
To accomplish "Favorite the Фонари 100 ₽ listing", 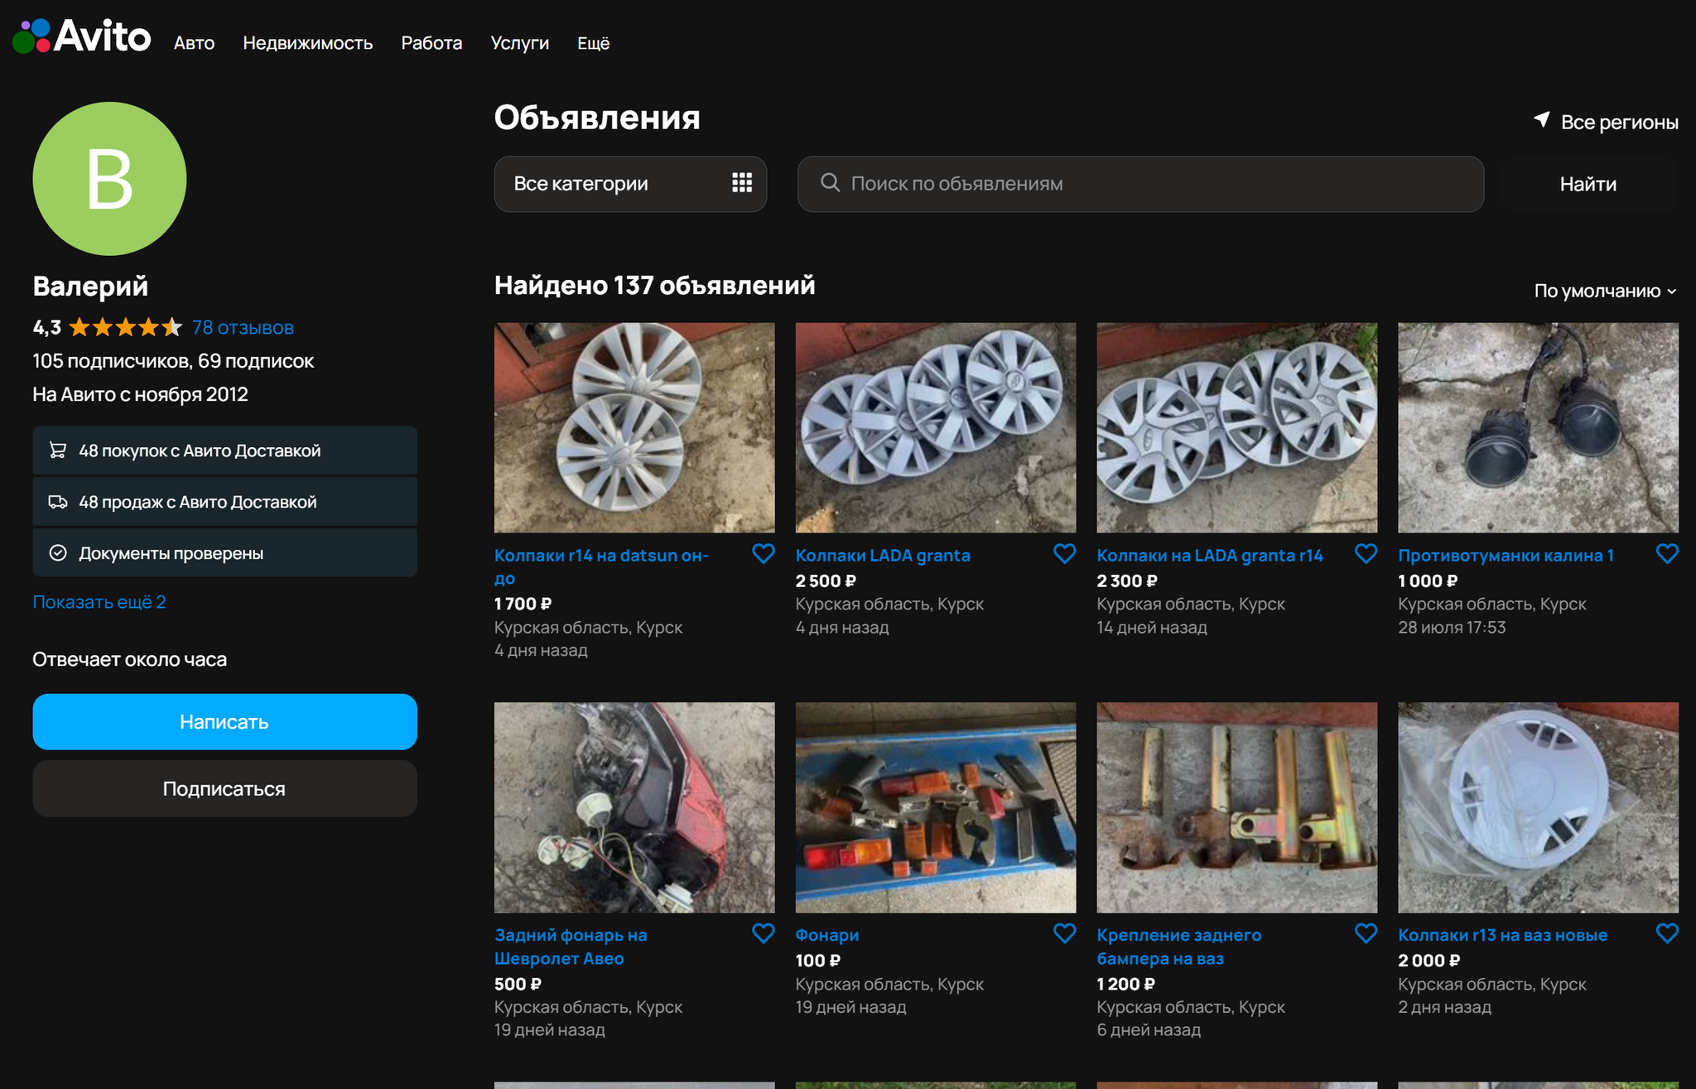I will (1064, 933).
